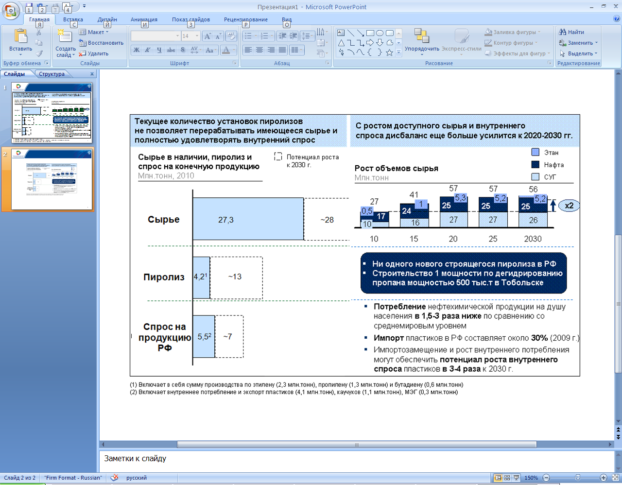Toggle text shadow (S) formatting
The image size is (622, 485).
(x=183, y=50)
